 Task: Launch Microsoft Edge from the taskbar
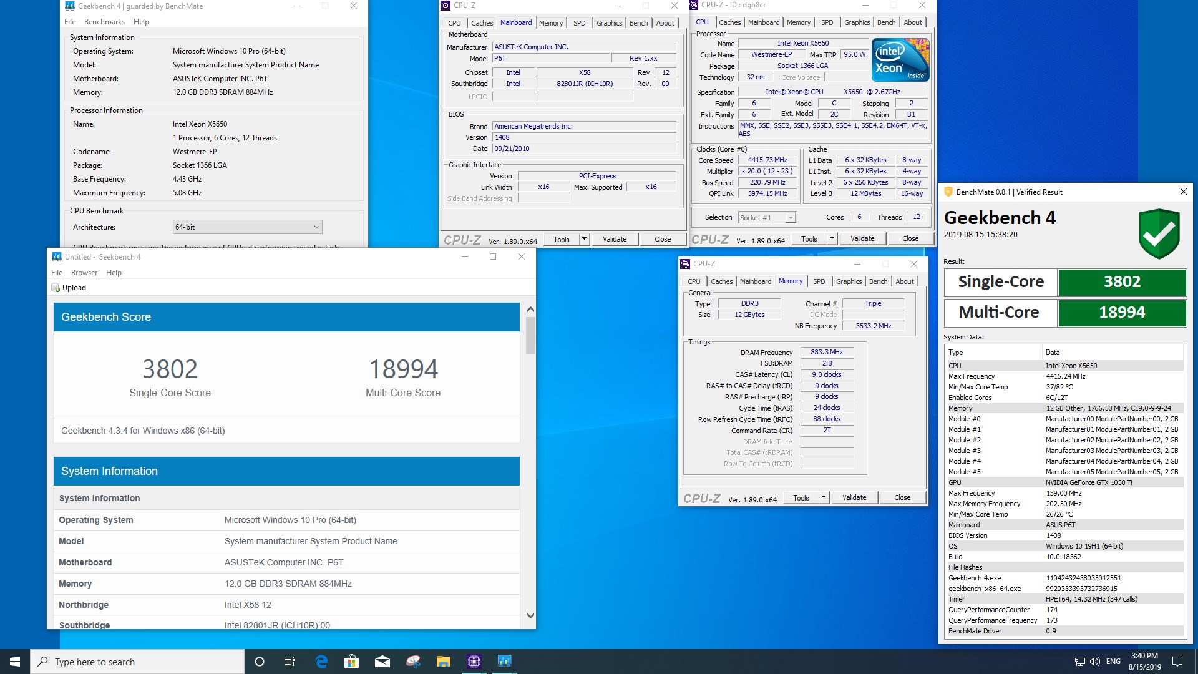tap(321, 662)
